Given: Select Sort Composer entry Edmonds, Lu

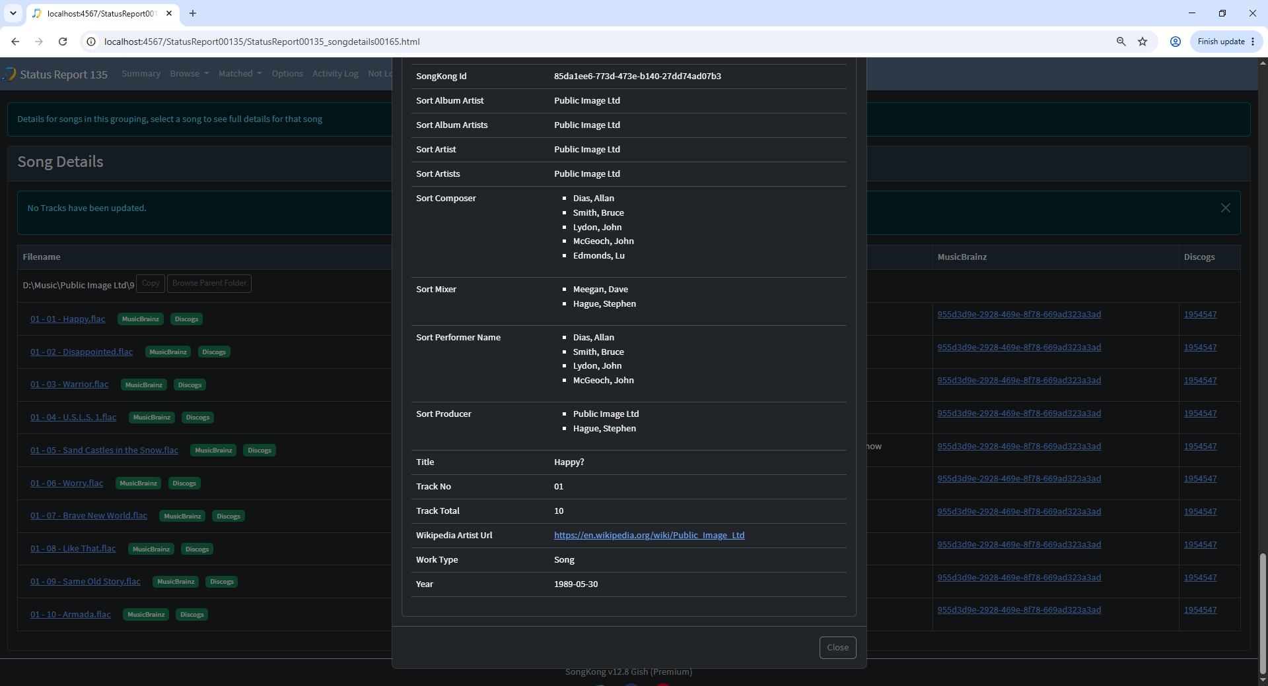Looking at the screenshot, I should (x=599, y=256).
